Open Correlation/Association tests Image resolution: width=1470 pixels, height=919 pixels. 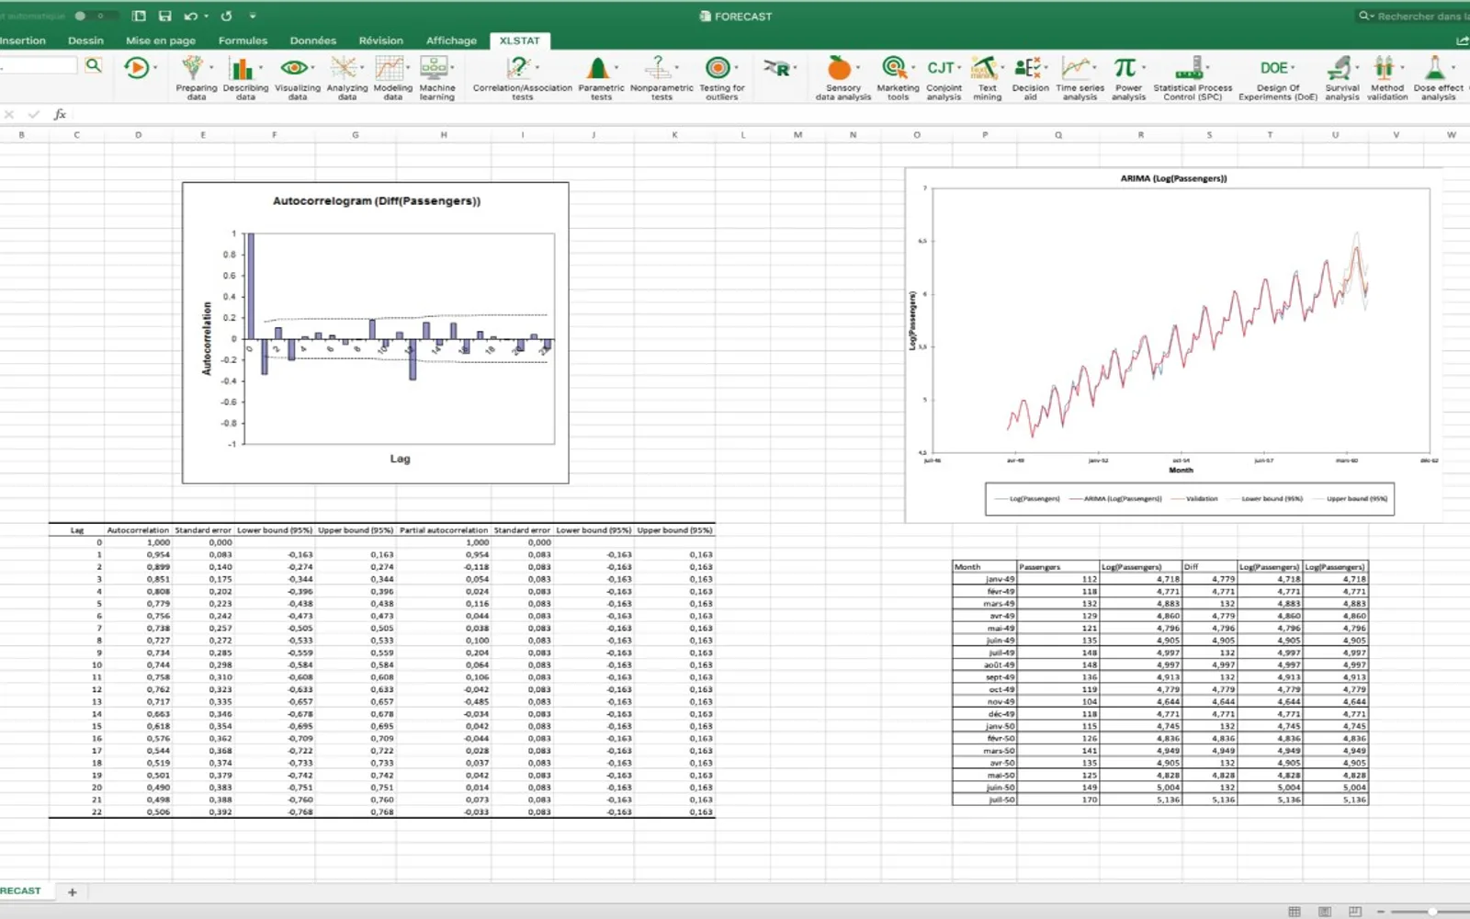point(519,68)
